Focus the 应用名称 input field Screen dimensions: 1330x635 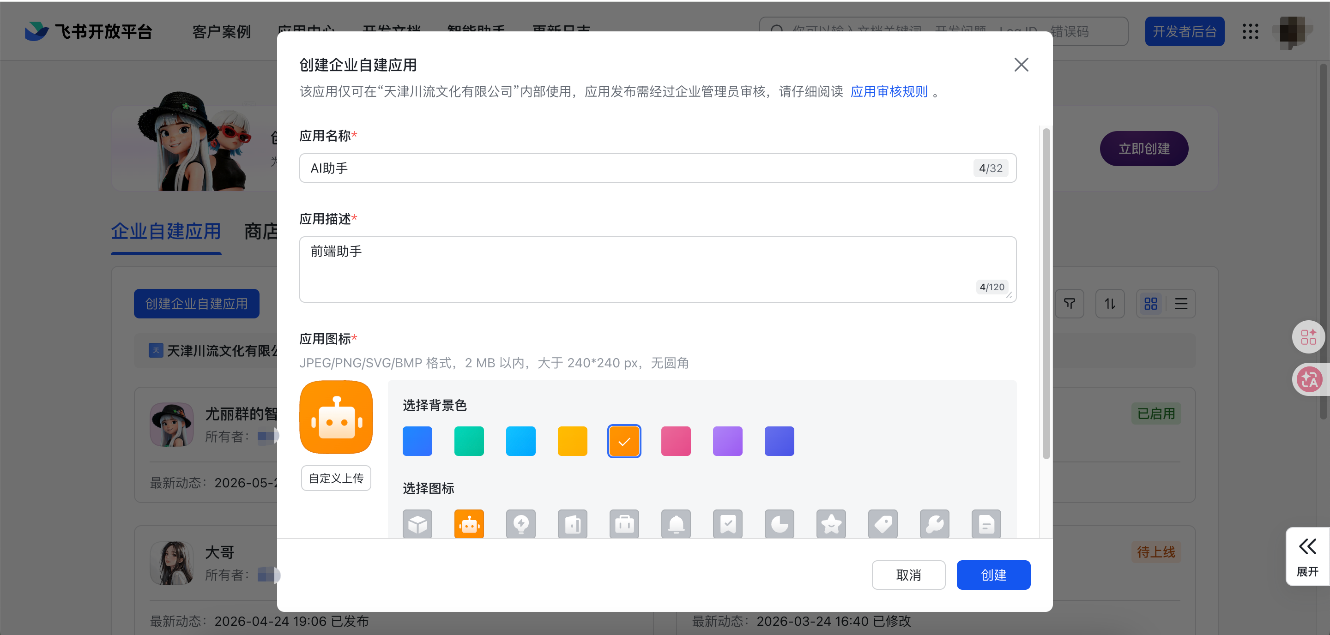click(x=658, y=168)
